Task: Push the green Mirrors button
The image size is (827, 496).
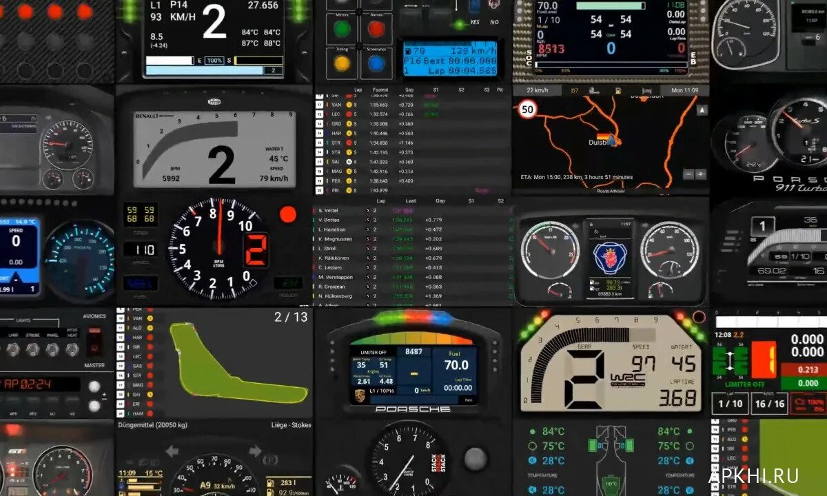Action: pyautogui.click(x=342, y=28)
